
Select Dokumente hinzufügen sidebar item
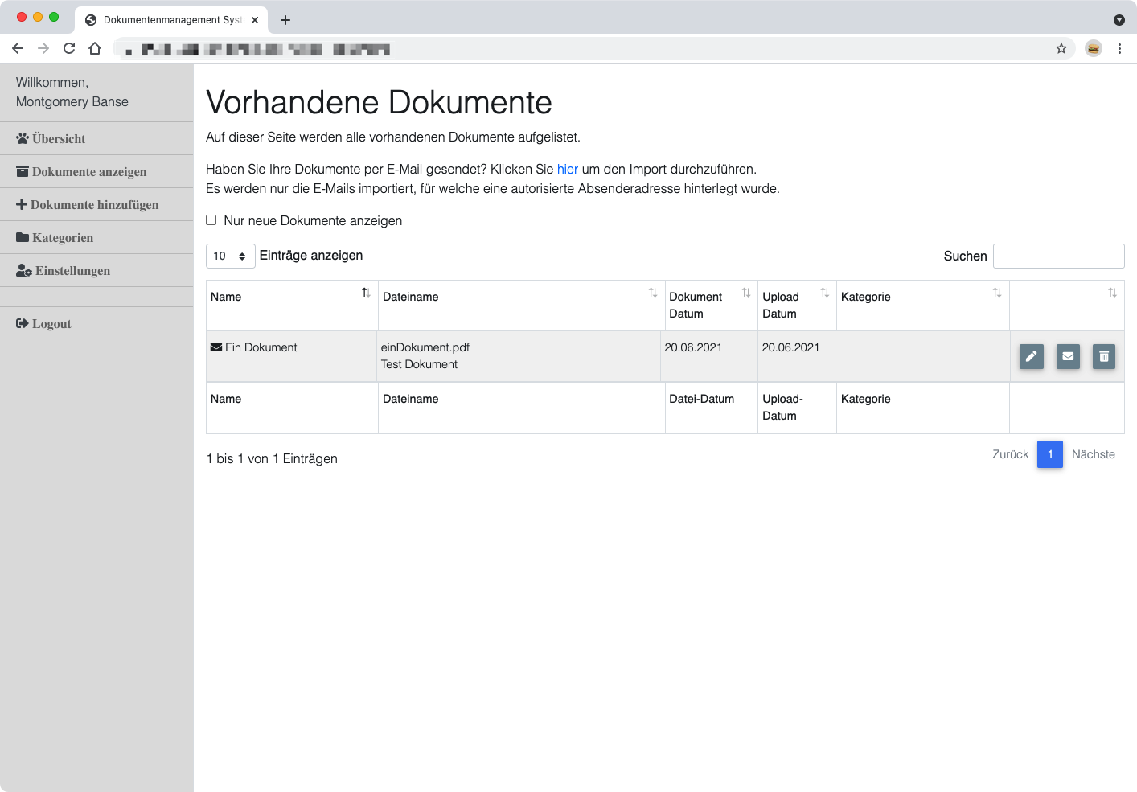click(96, 204)
